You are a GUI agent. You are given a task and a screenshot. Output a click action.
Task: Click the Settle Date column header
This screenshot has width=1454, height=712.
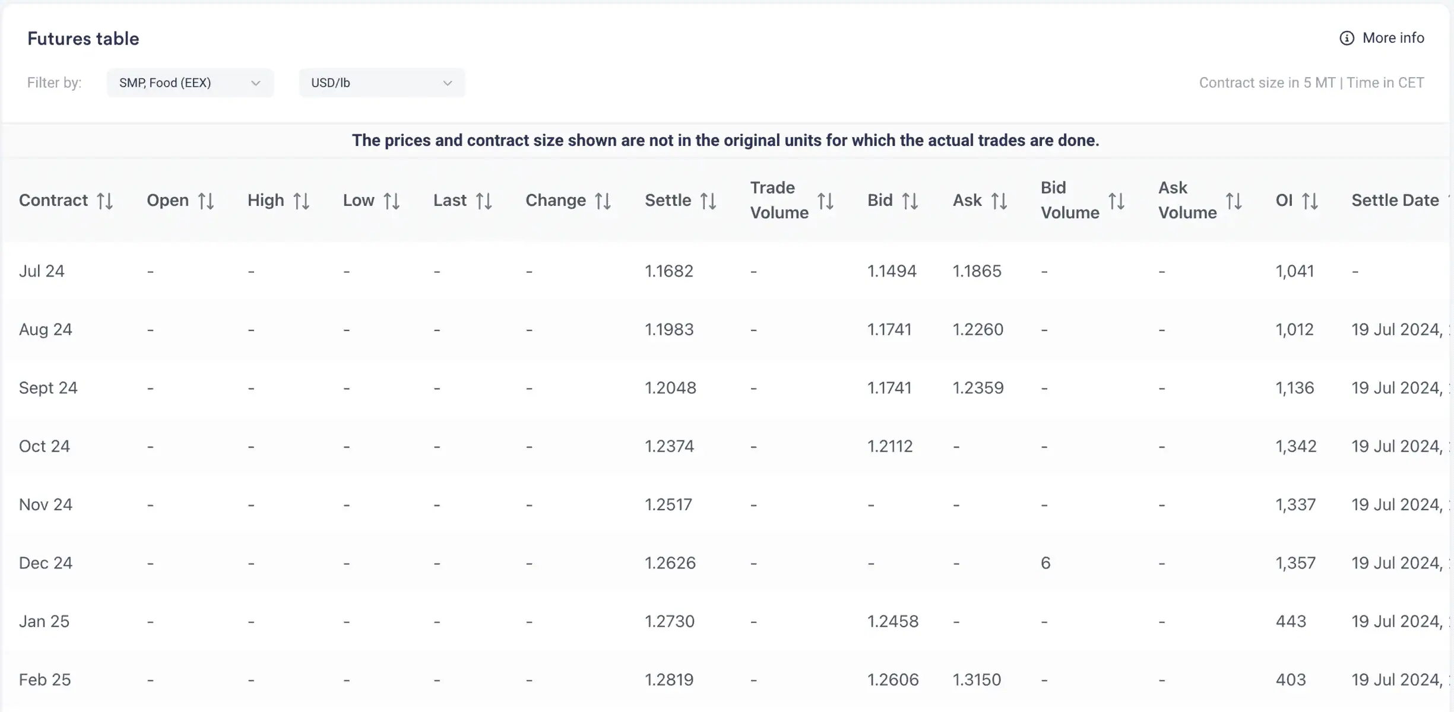click(x=1395, y=201)
